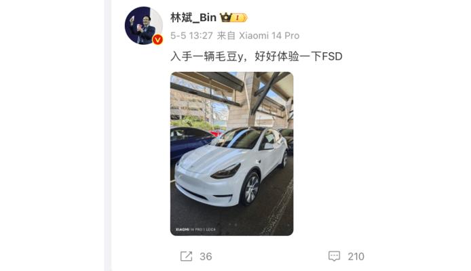Open the 林斌_Bin profile avatar
The height and width of the screenshot is (271, 471).
[144, 26]
